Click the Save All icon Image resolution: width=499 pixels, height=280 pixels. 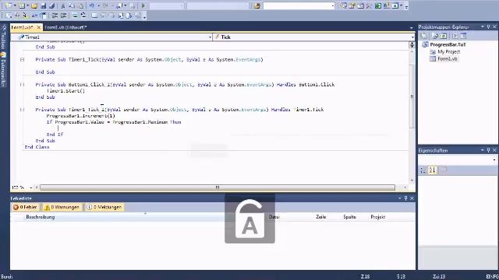(x=52, y=5)
